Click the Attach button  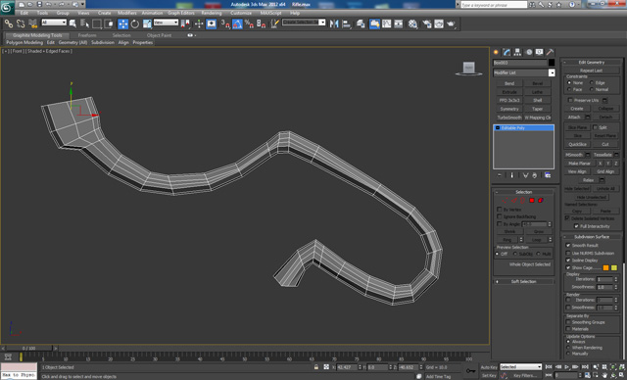point(574,118)
